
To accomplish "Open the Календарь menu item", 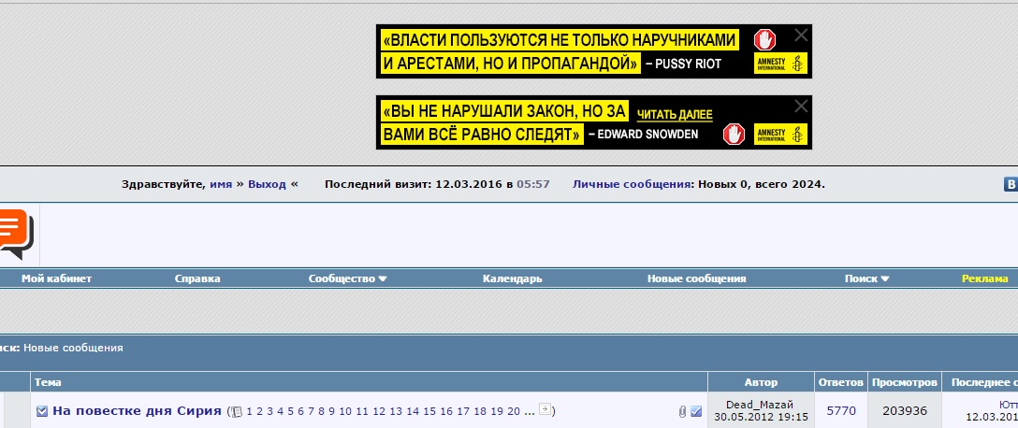I will [x=512, y=278].
